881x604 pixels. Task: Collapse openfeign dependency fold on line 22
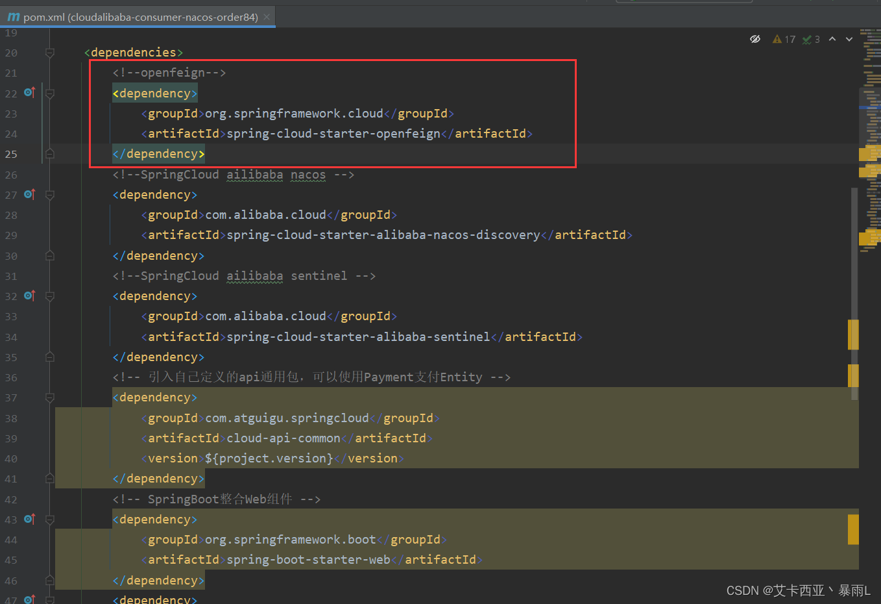[x=50, y=94]
